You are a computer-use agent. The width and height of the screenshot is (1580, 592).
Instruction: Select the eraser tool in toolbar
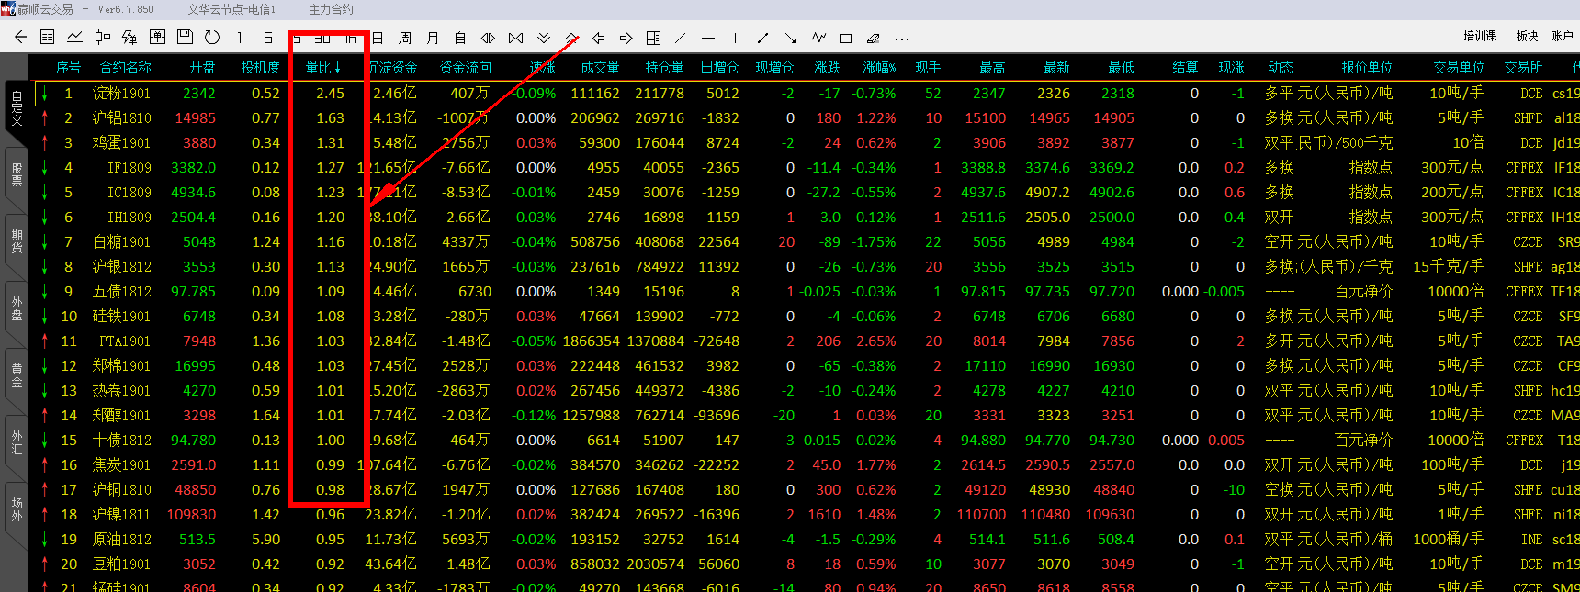[874, 39]
